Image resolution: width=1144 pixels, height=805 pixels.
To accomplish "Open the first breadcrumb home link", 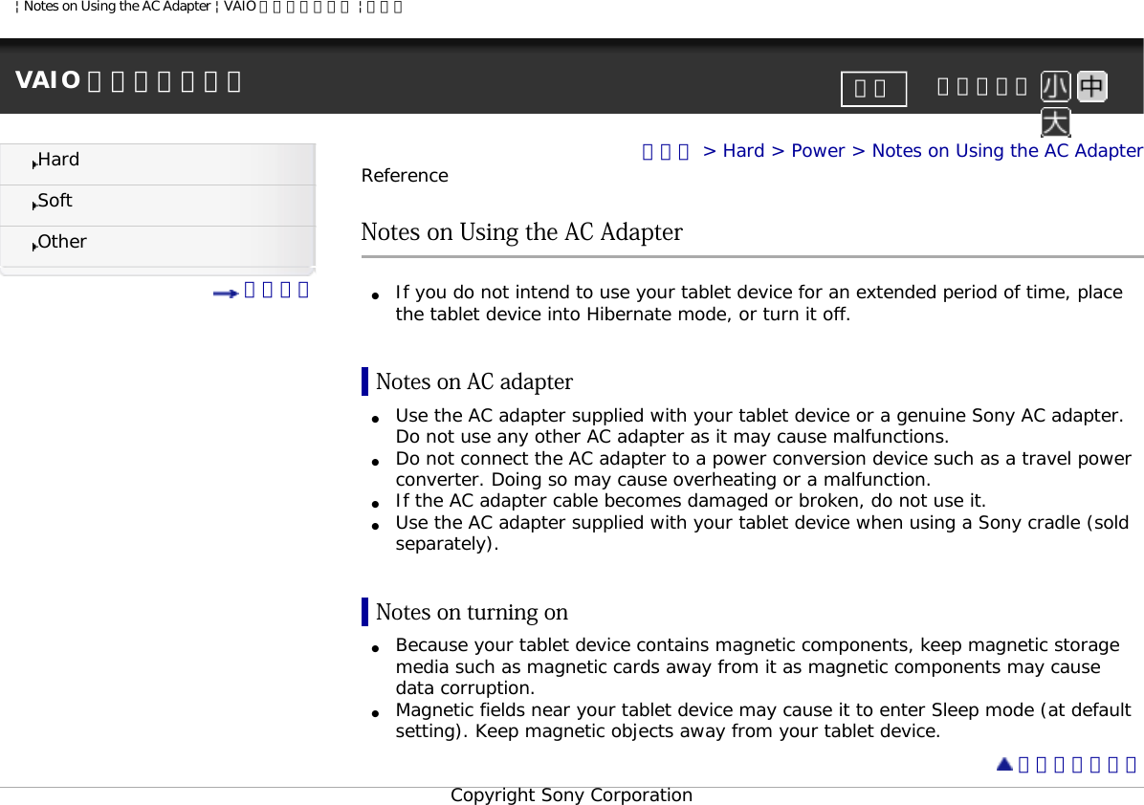I will [665, 151].
